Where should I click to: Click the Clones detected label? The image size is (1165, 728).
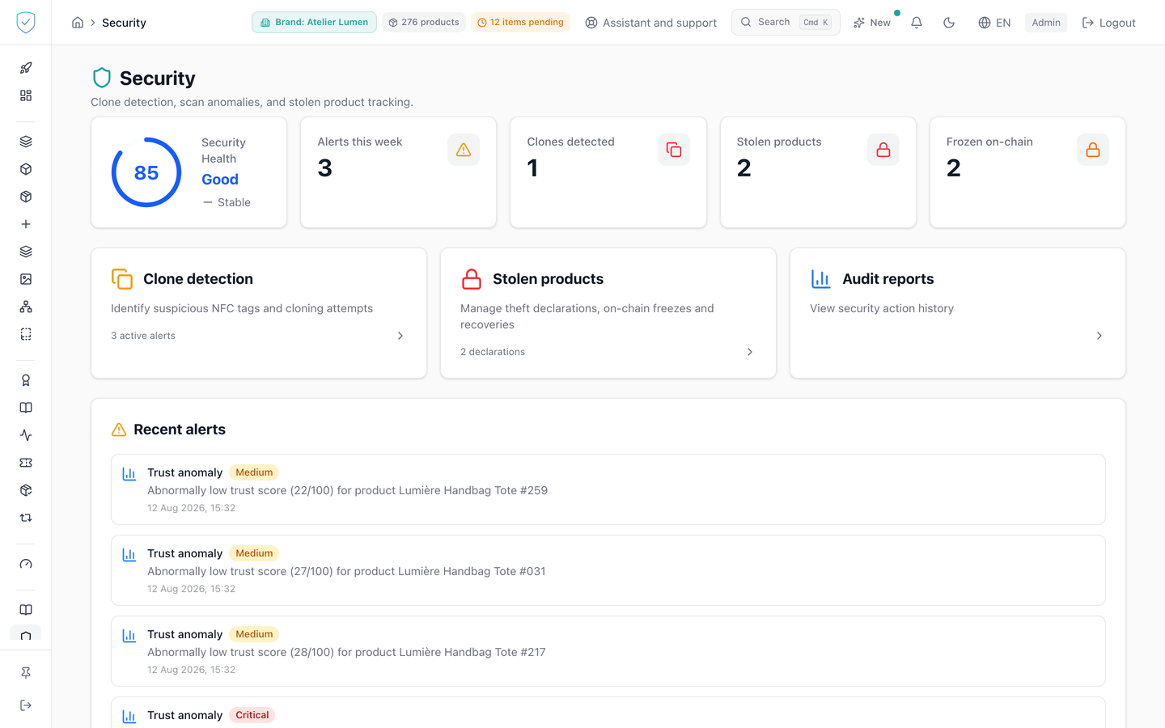point(571,142)
